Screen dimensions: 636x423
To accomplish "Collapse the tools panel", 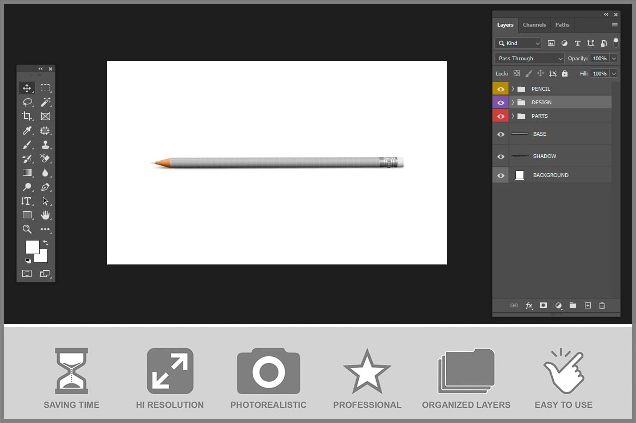I will click(x=41, y=69).
